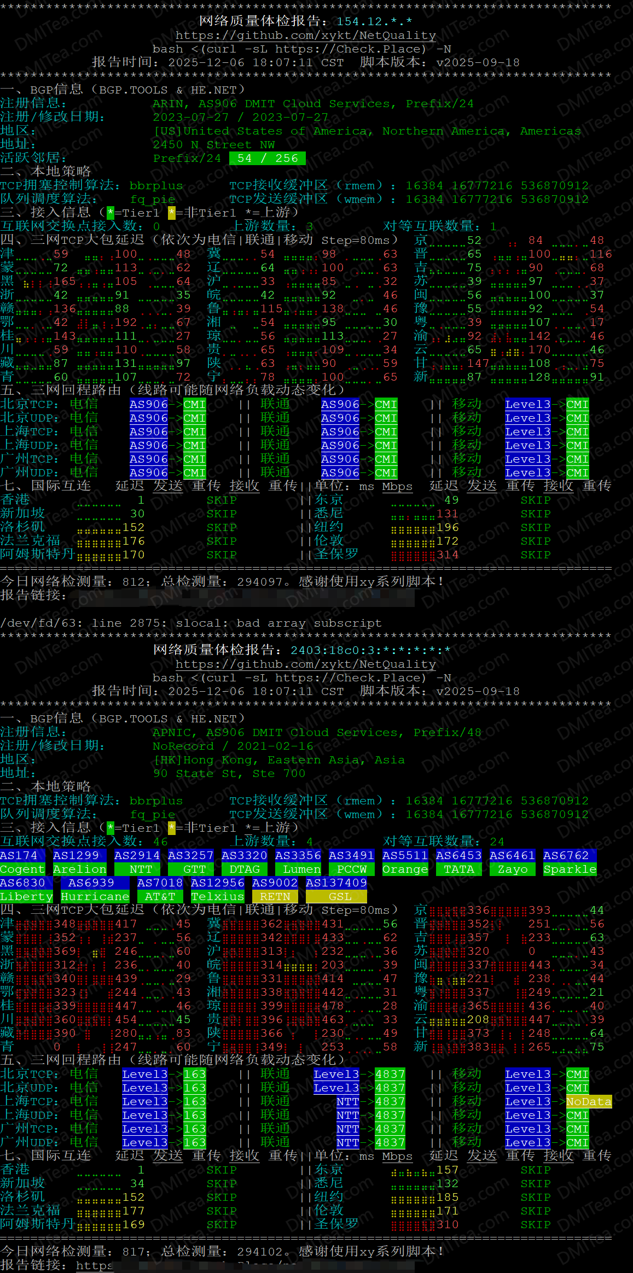Click the green Lumen label
Viewport: 633px width, 1273px height.
point(298,869)
